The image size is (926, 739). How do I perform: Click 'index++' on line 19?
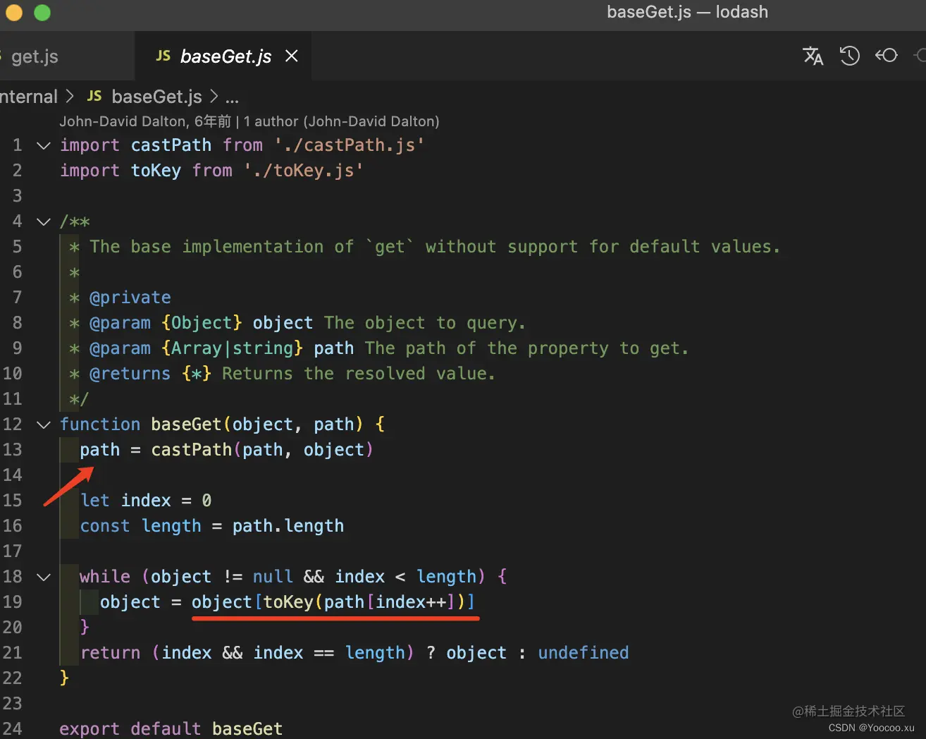click(x=411, y=602)
